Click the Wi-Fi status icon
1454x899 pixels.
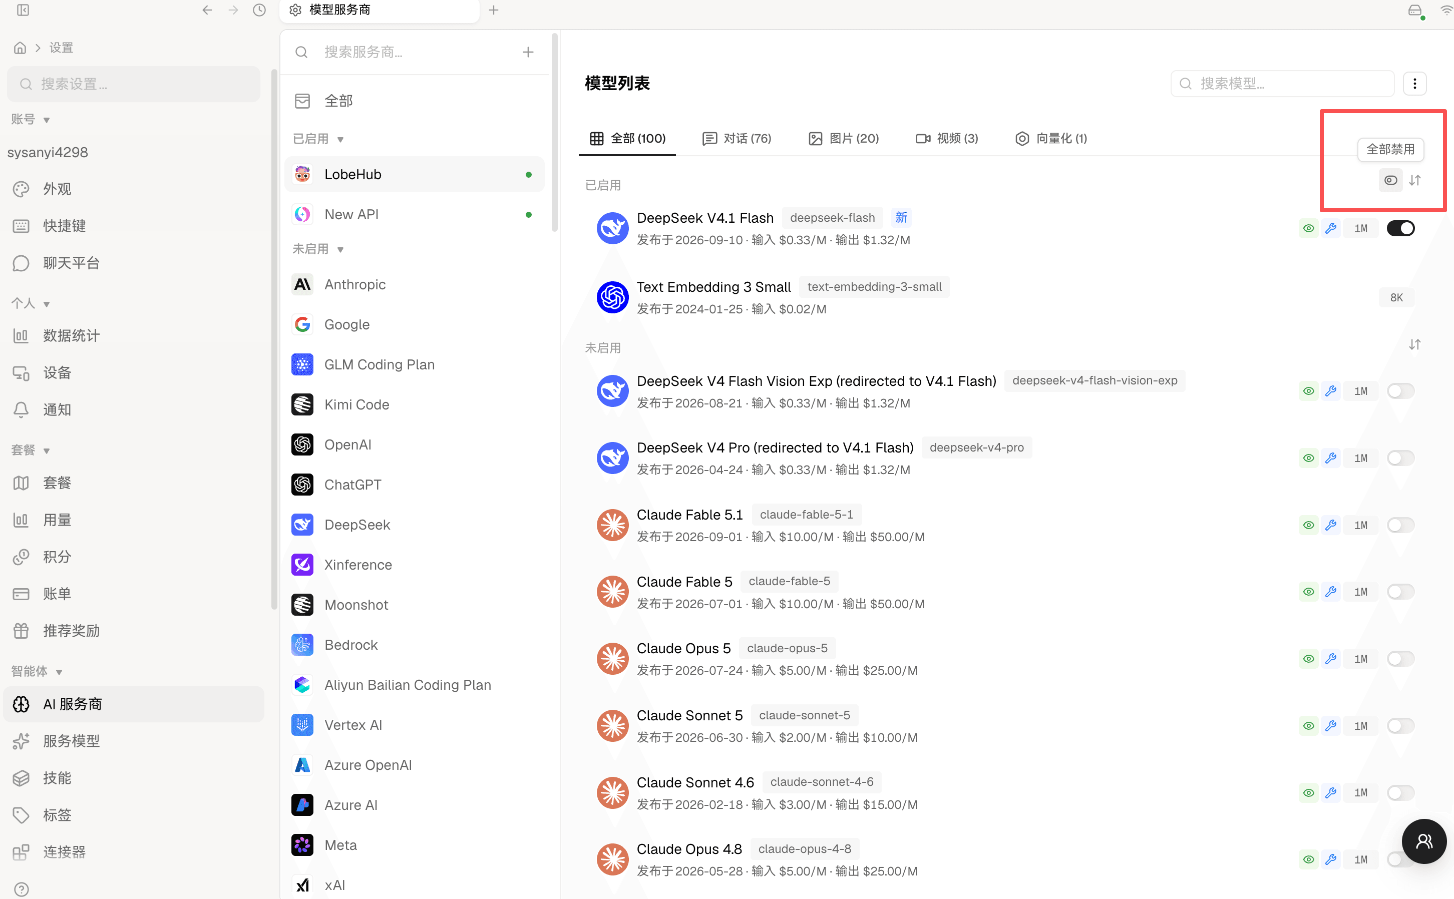[1446, 10]
